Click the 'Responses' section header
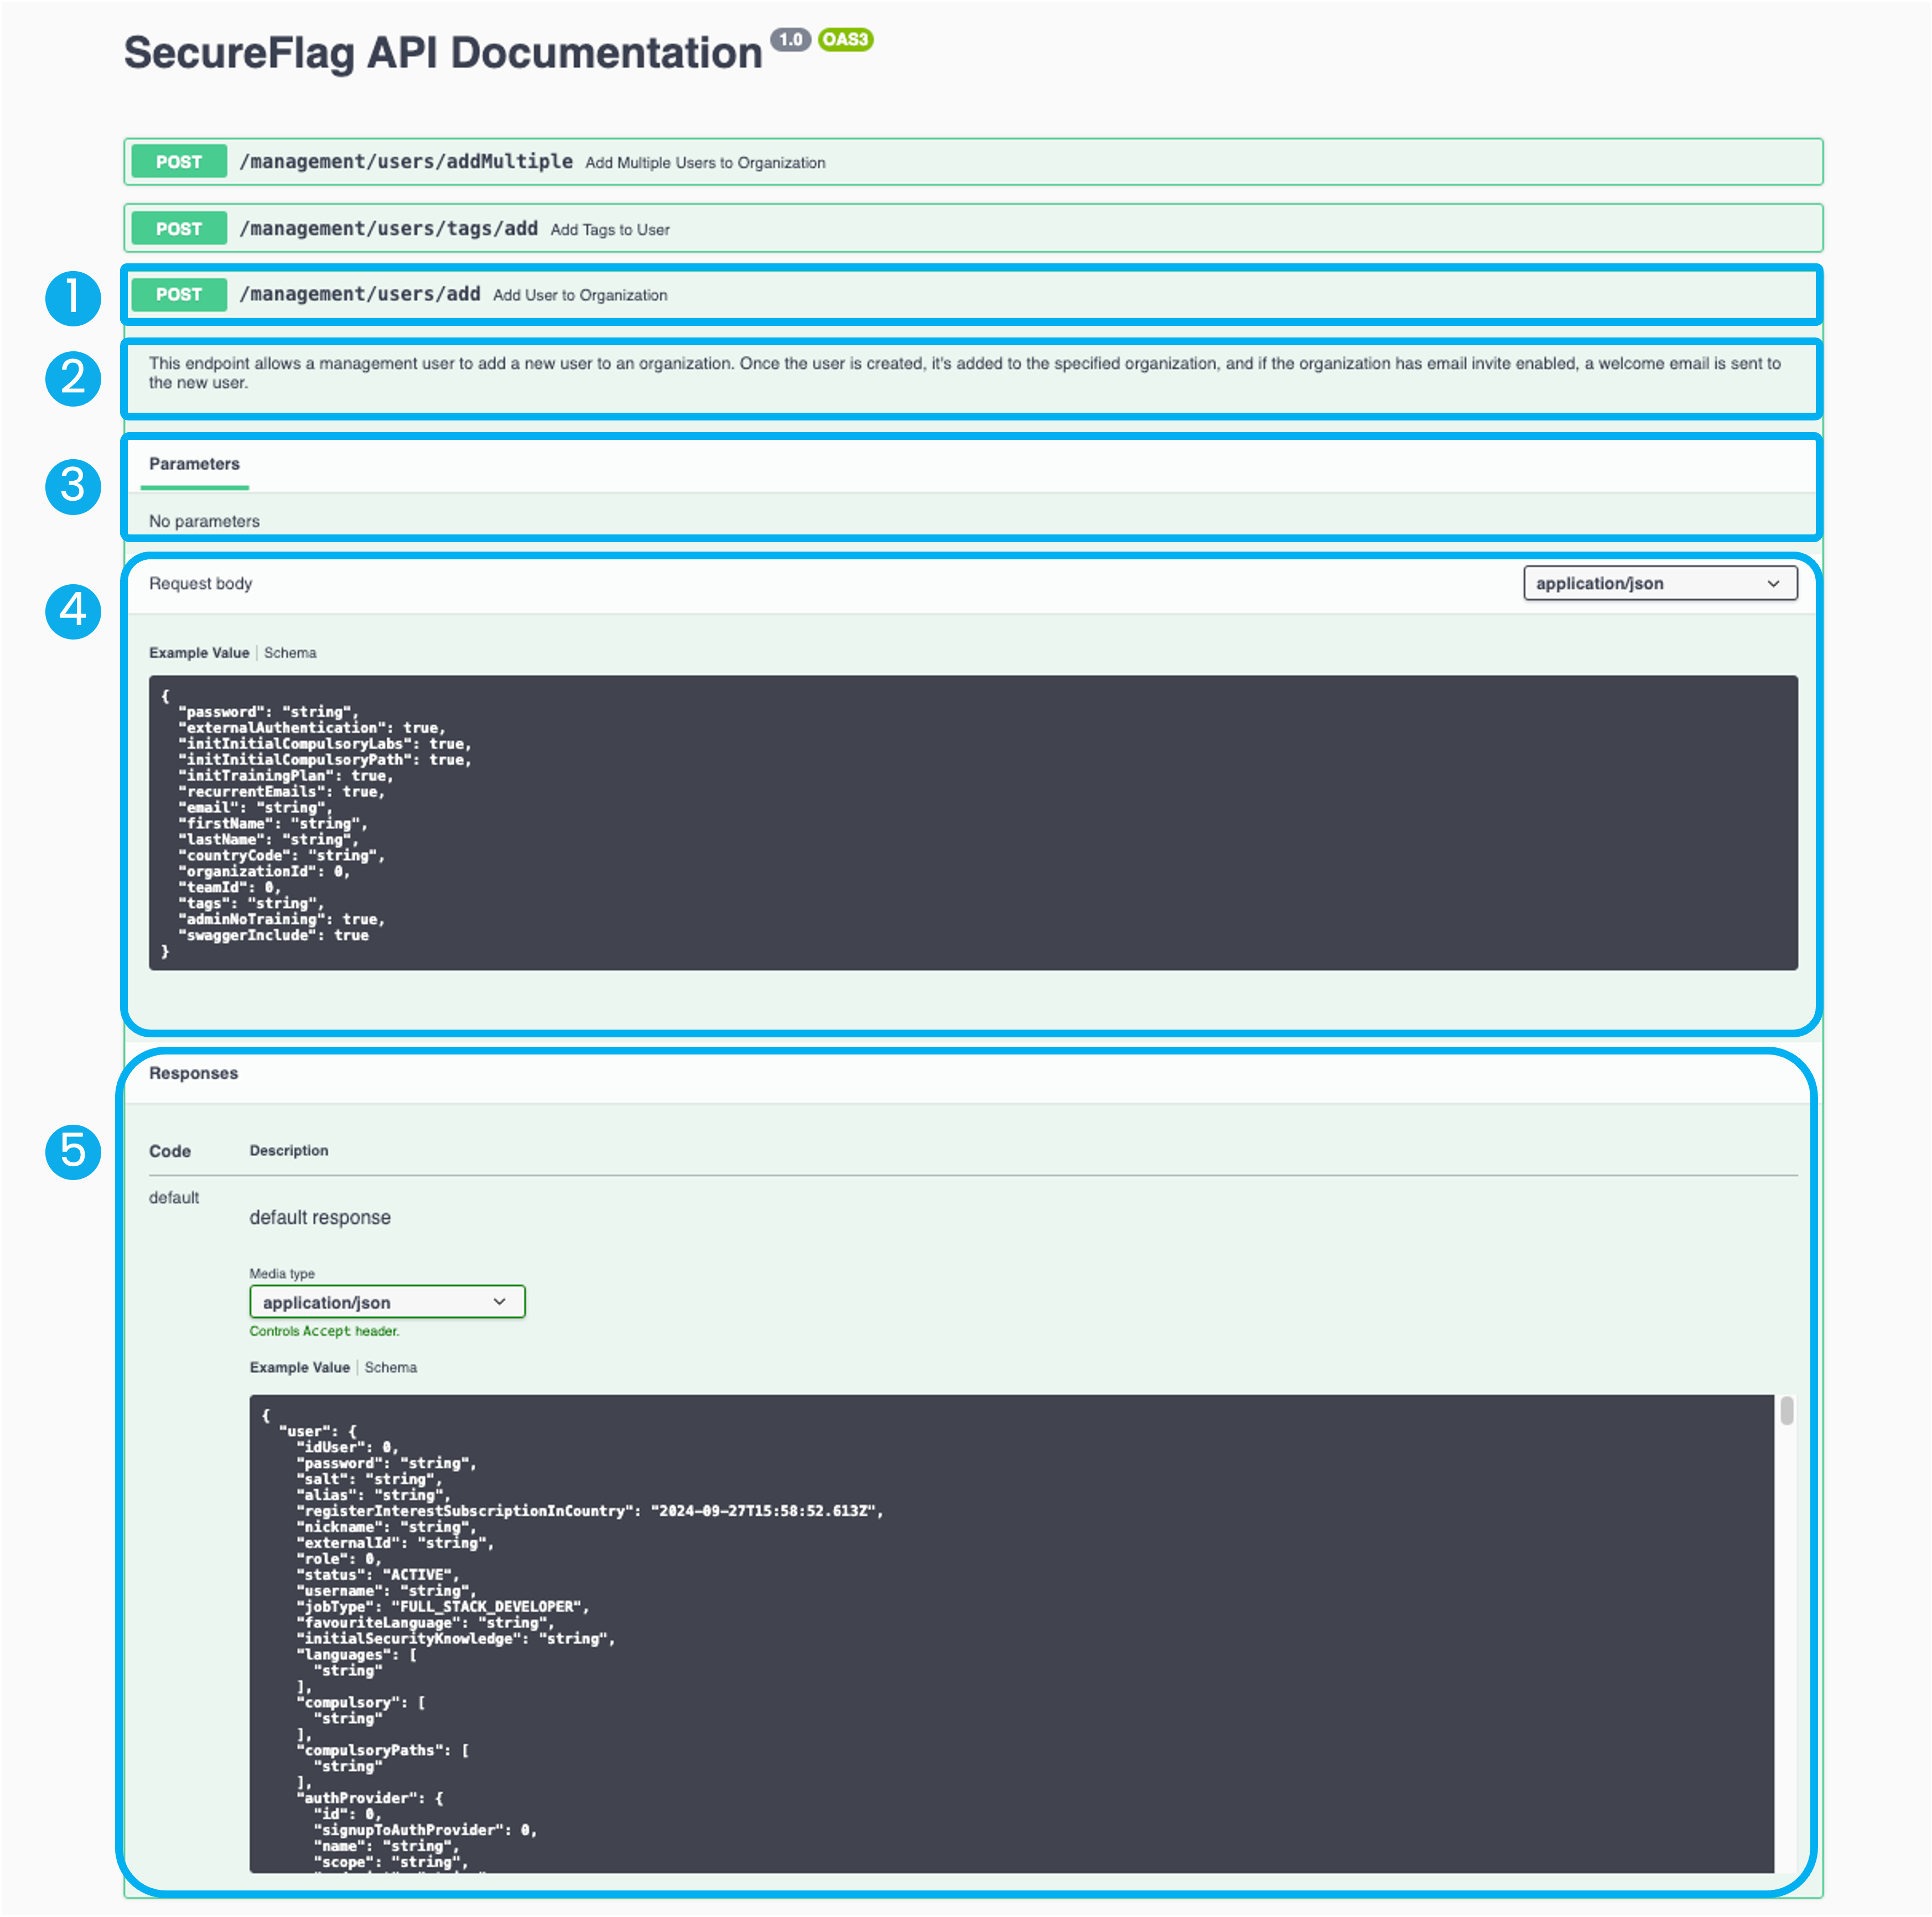Image resolution: width=1932 pixels, height=1917 pixels. pos(193,1073)
